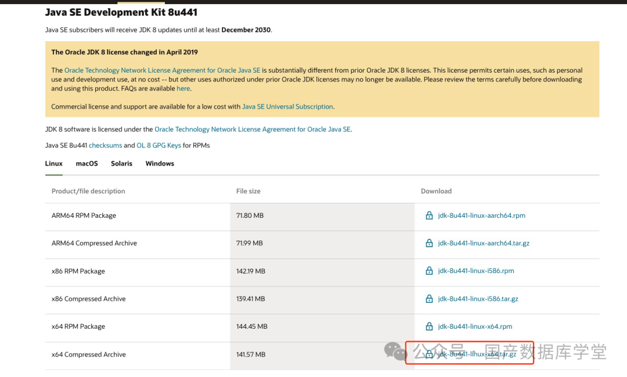Open Java SE Universal Subscription link
This screenshot has width=627, height=377.
coord(287,106)
